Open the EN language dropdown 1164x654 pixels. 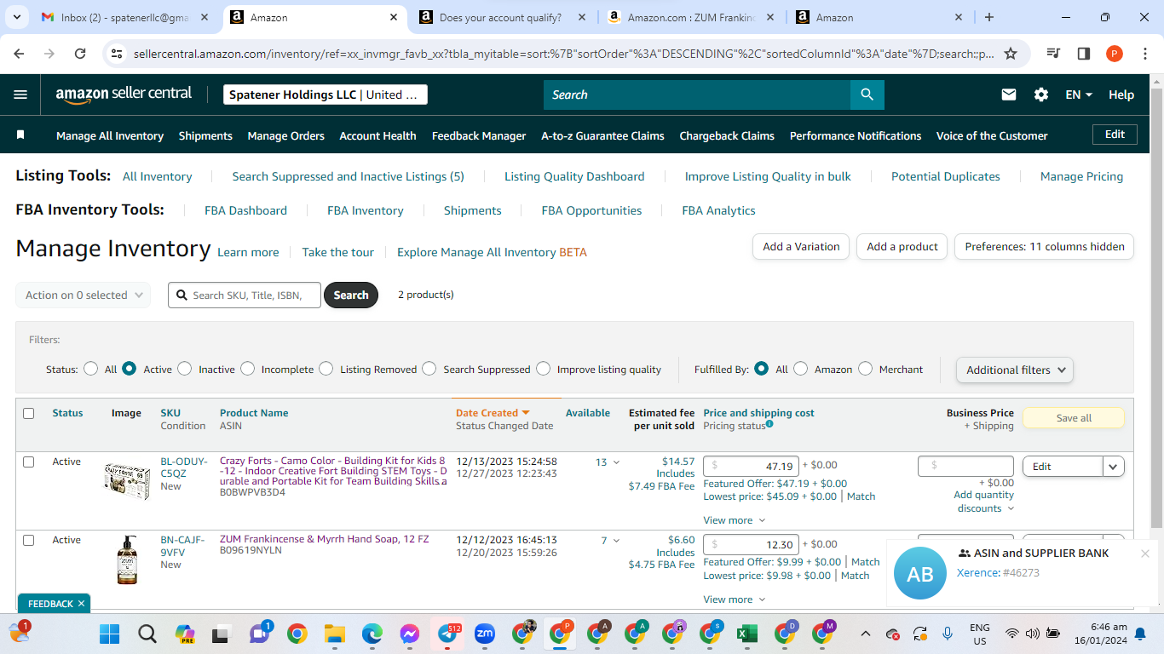point(1079,95)
